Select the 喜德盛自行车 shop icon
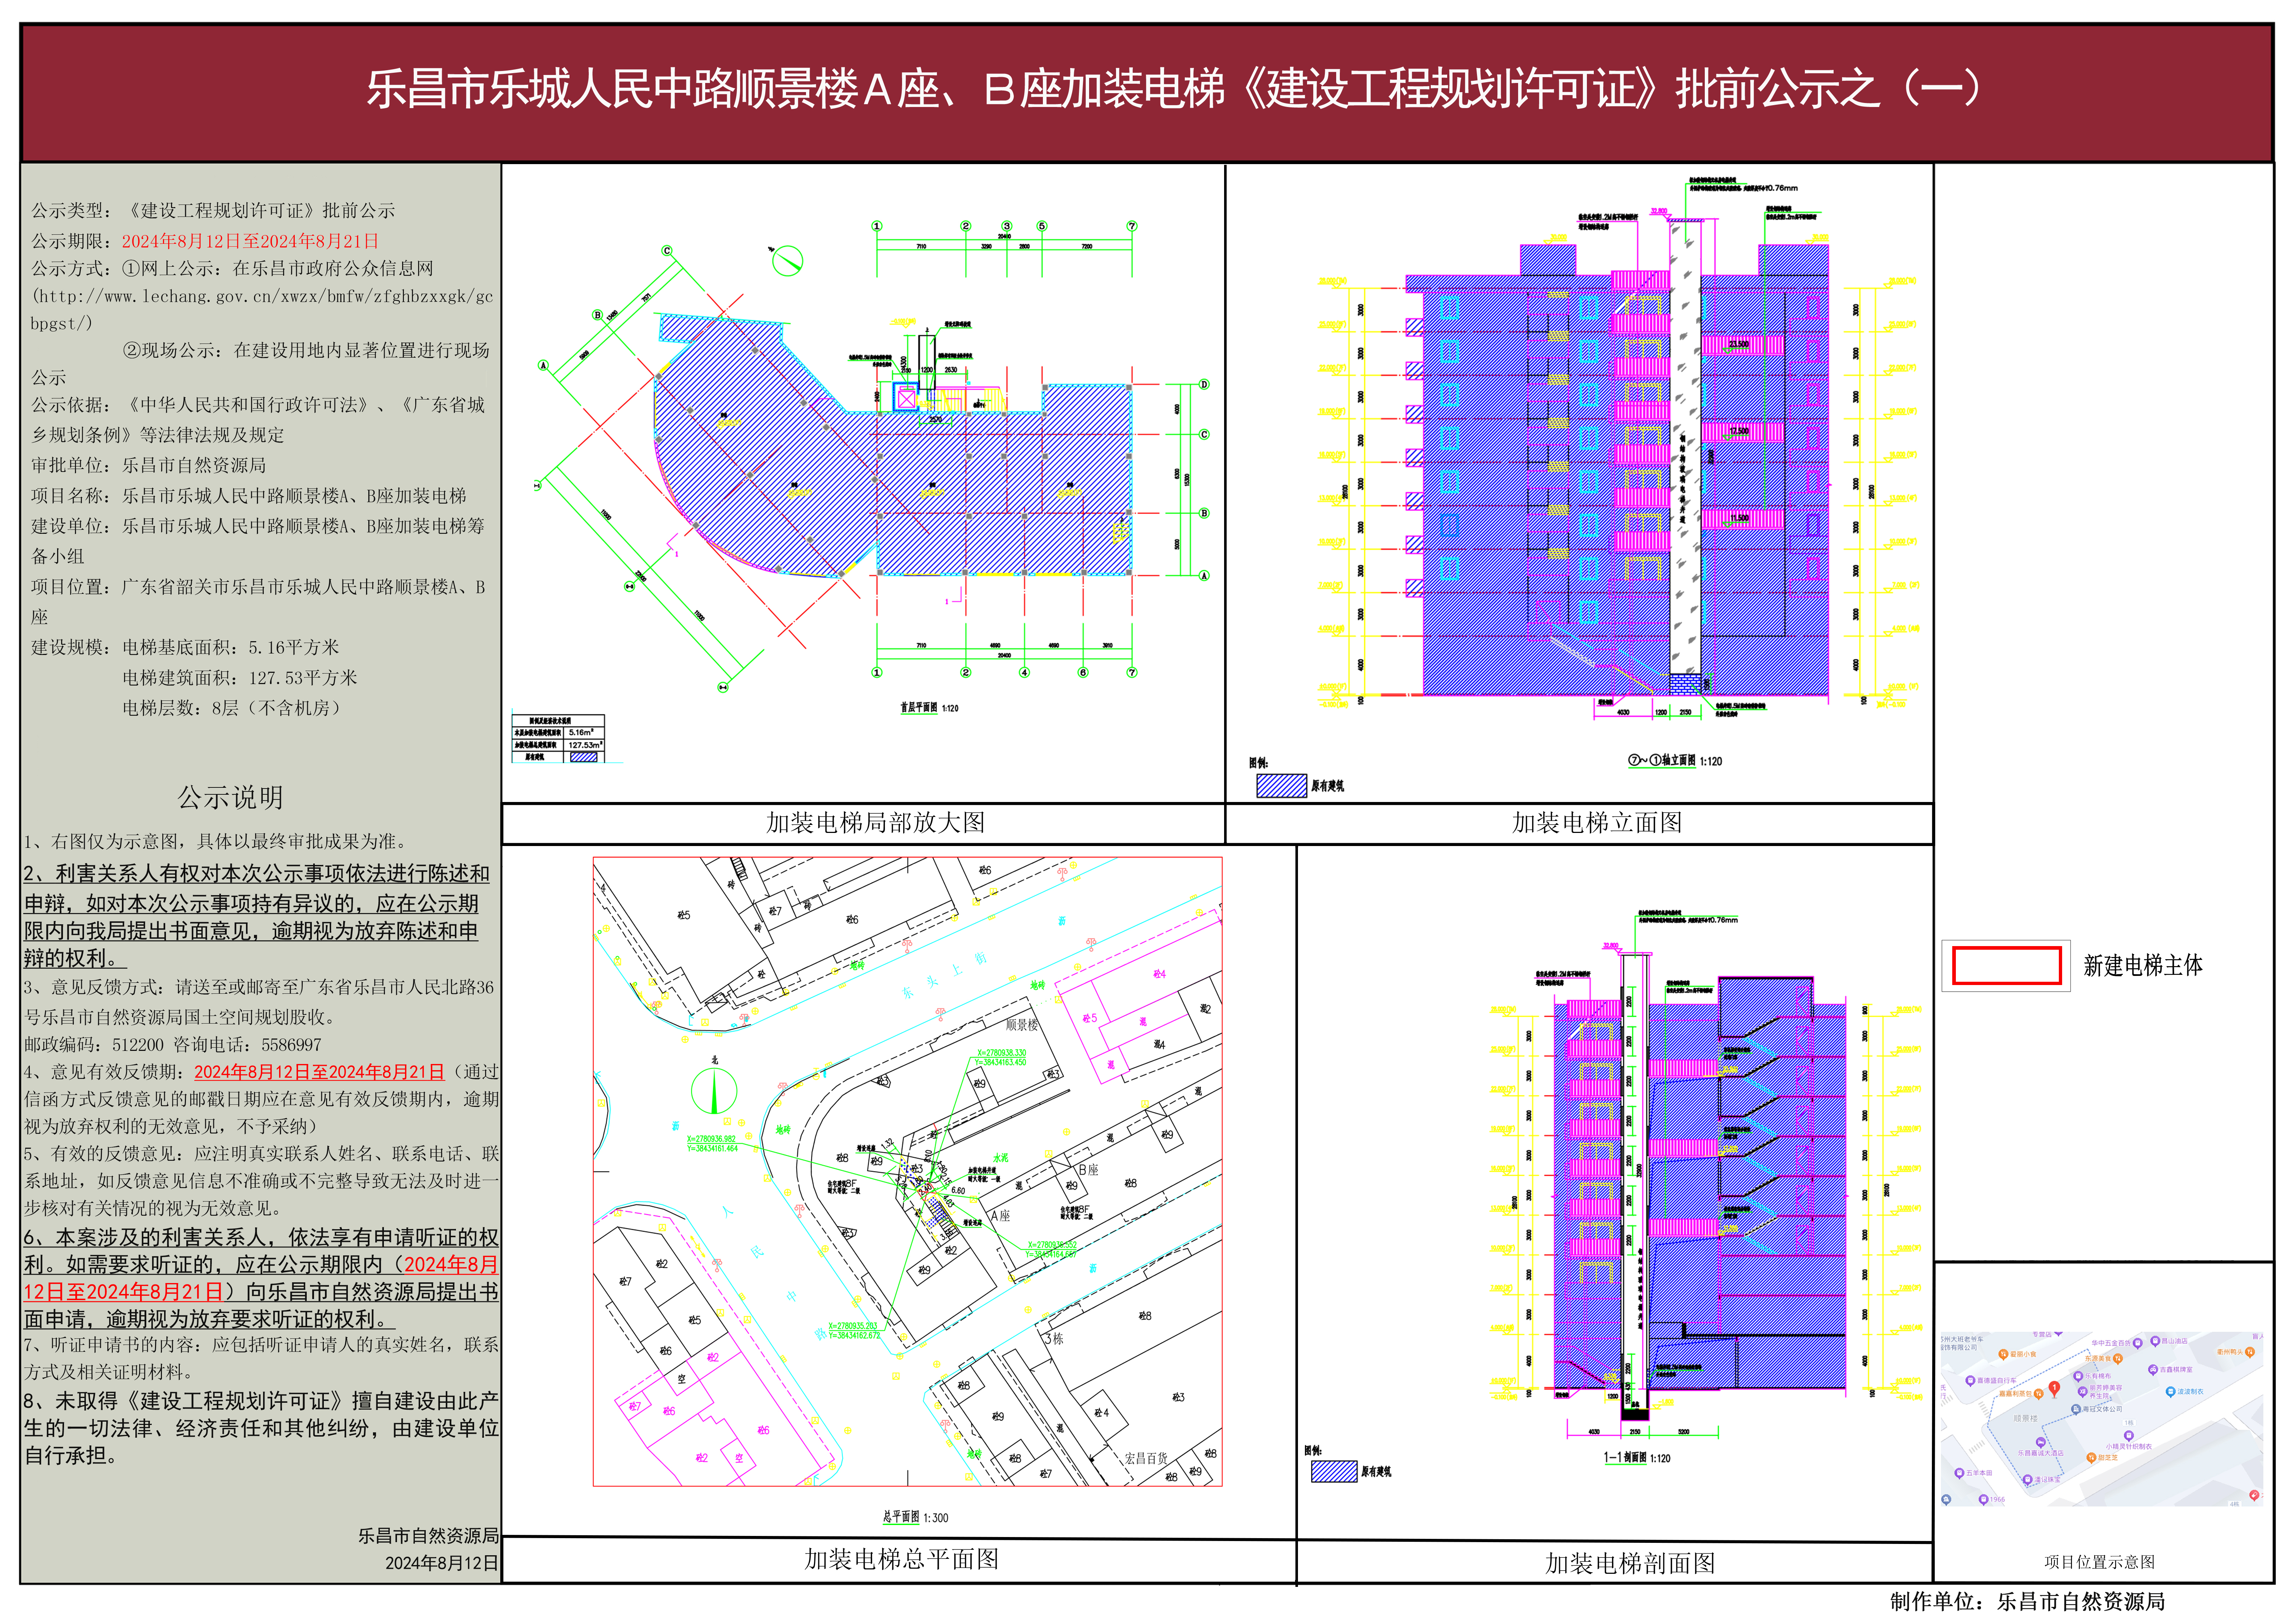The image size is (2295, 1624). tap(1970, 1381)
